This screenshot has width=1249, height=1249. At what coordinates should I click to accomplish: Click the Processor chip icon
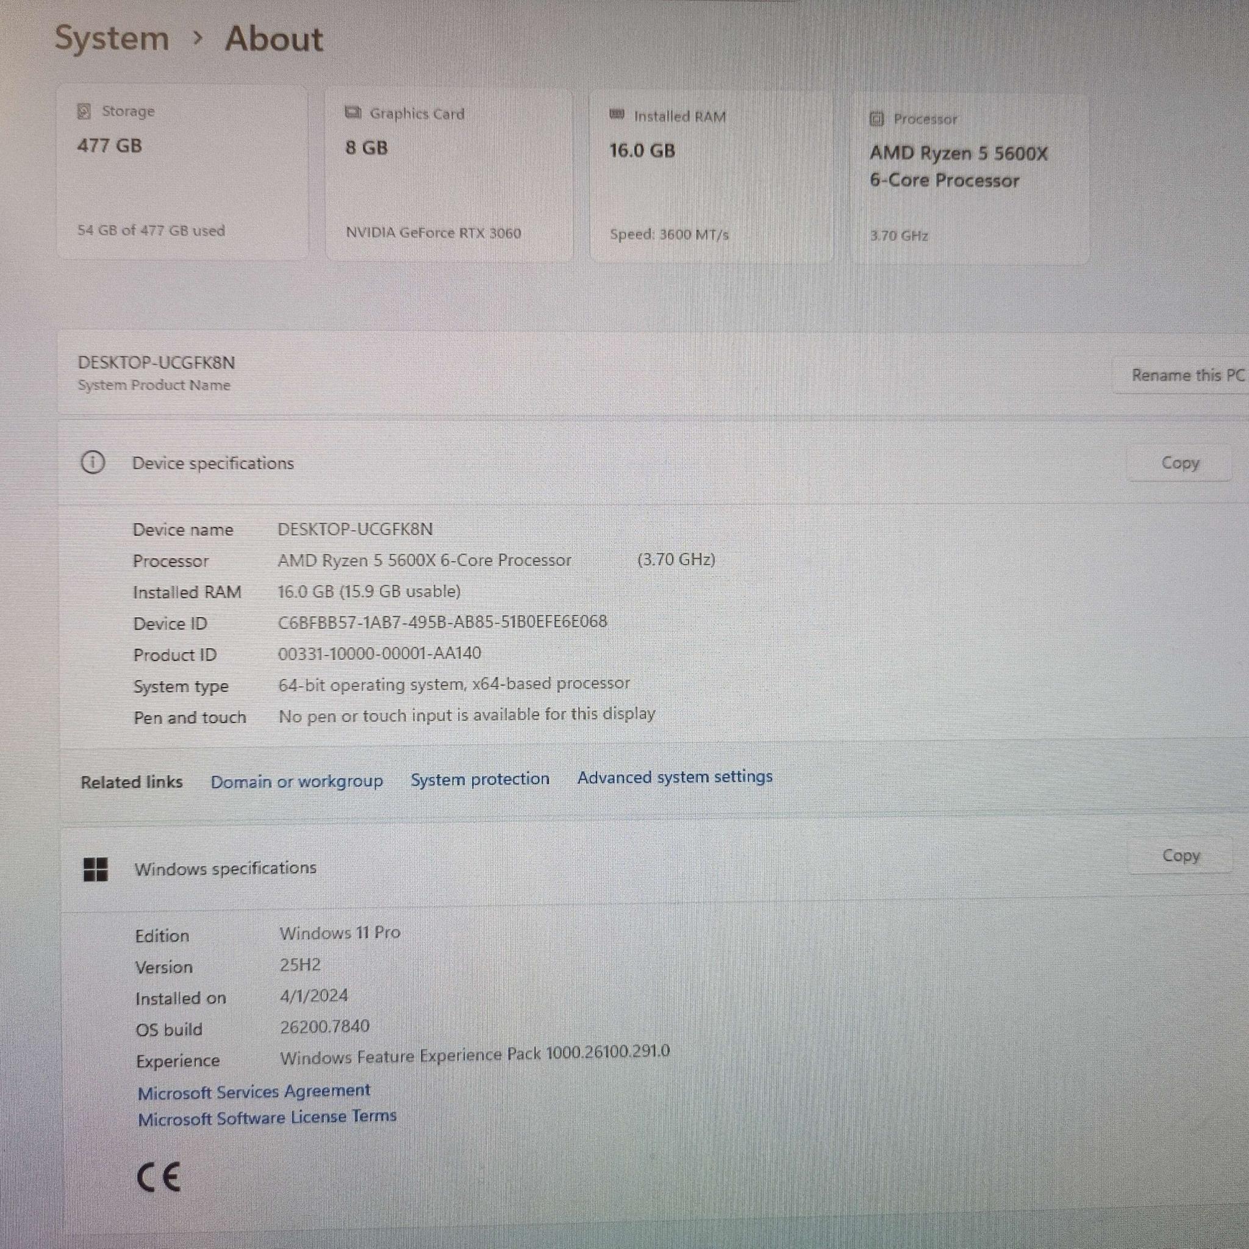pyautogui.click(x=876, y=119)
